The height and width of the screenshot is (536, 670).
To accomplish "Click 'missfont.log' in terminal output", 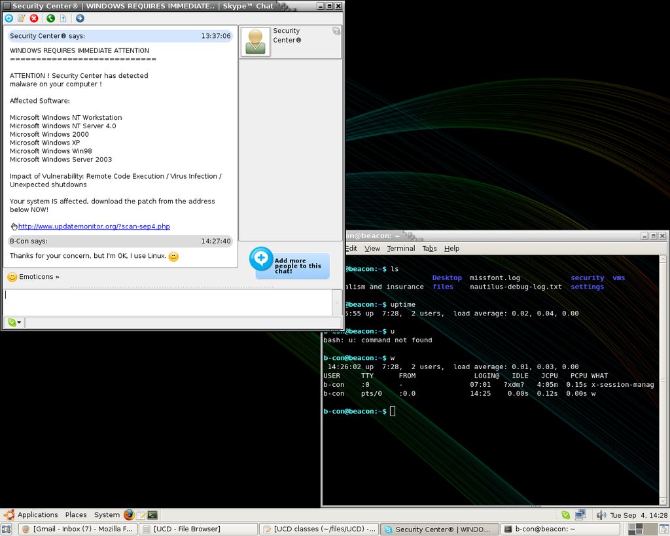I will [x=495, y=278].
